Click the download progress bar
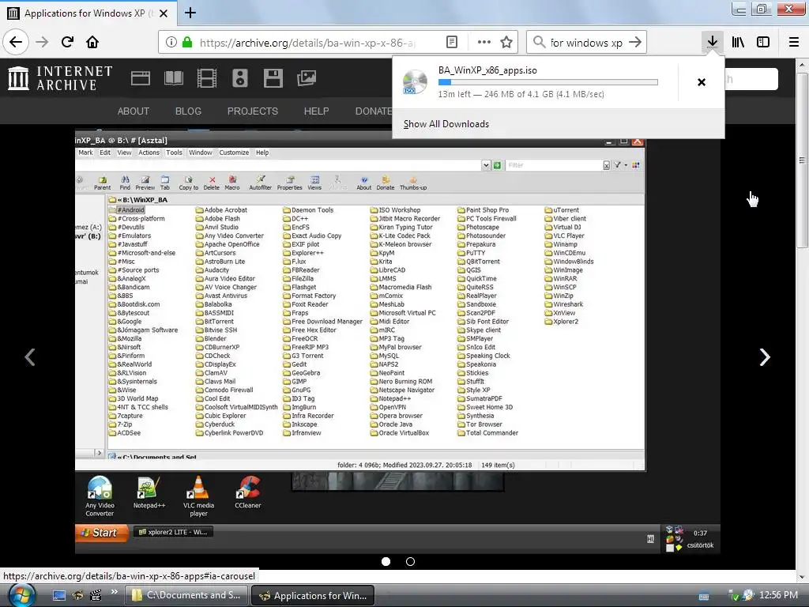 548,82
